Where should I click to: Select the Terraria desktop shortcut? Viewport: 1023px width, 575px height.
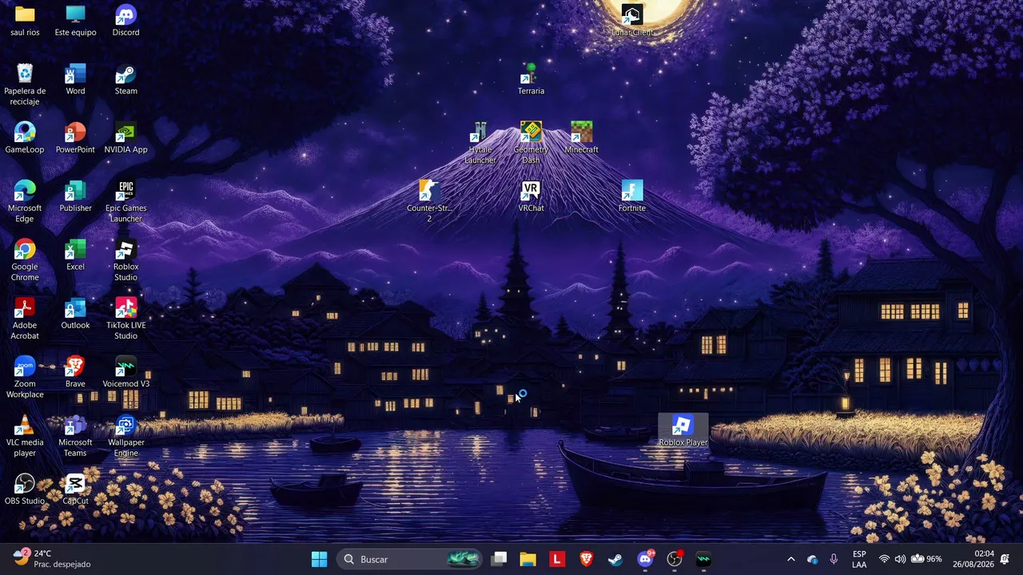point(531,79)
